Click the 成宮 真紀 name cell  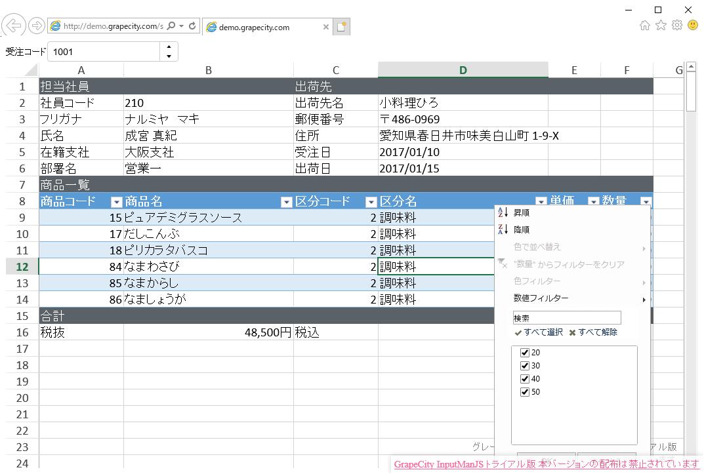(209, 136)
